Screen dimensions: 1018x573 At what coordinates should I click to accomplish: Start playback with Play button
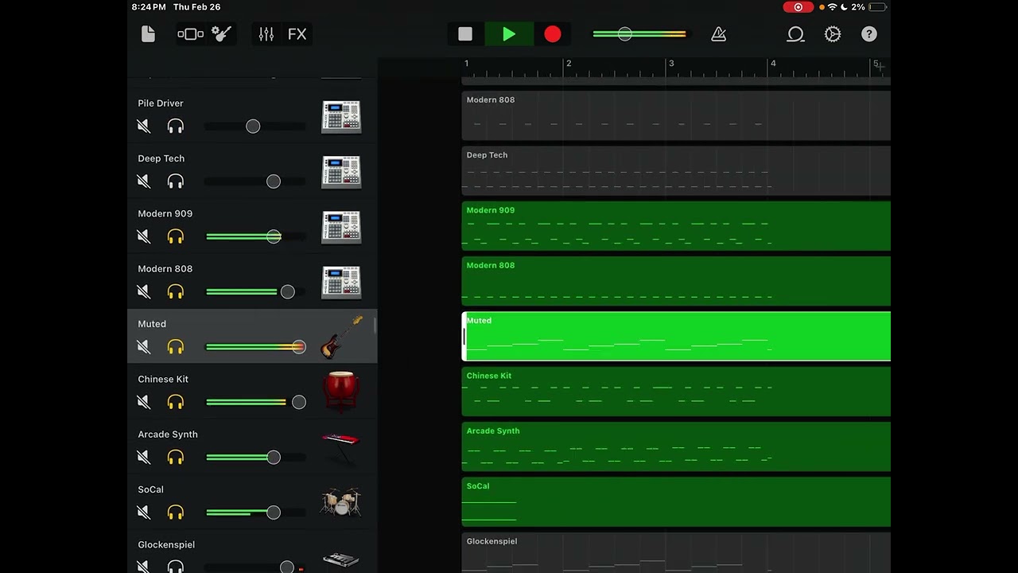click(x=509, y=34)
